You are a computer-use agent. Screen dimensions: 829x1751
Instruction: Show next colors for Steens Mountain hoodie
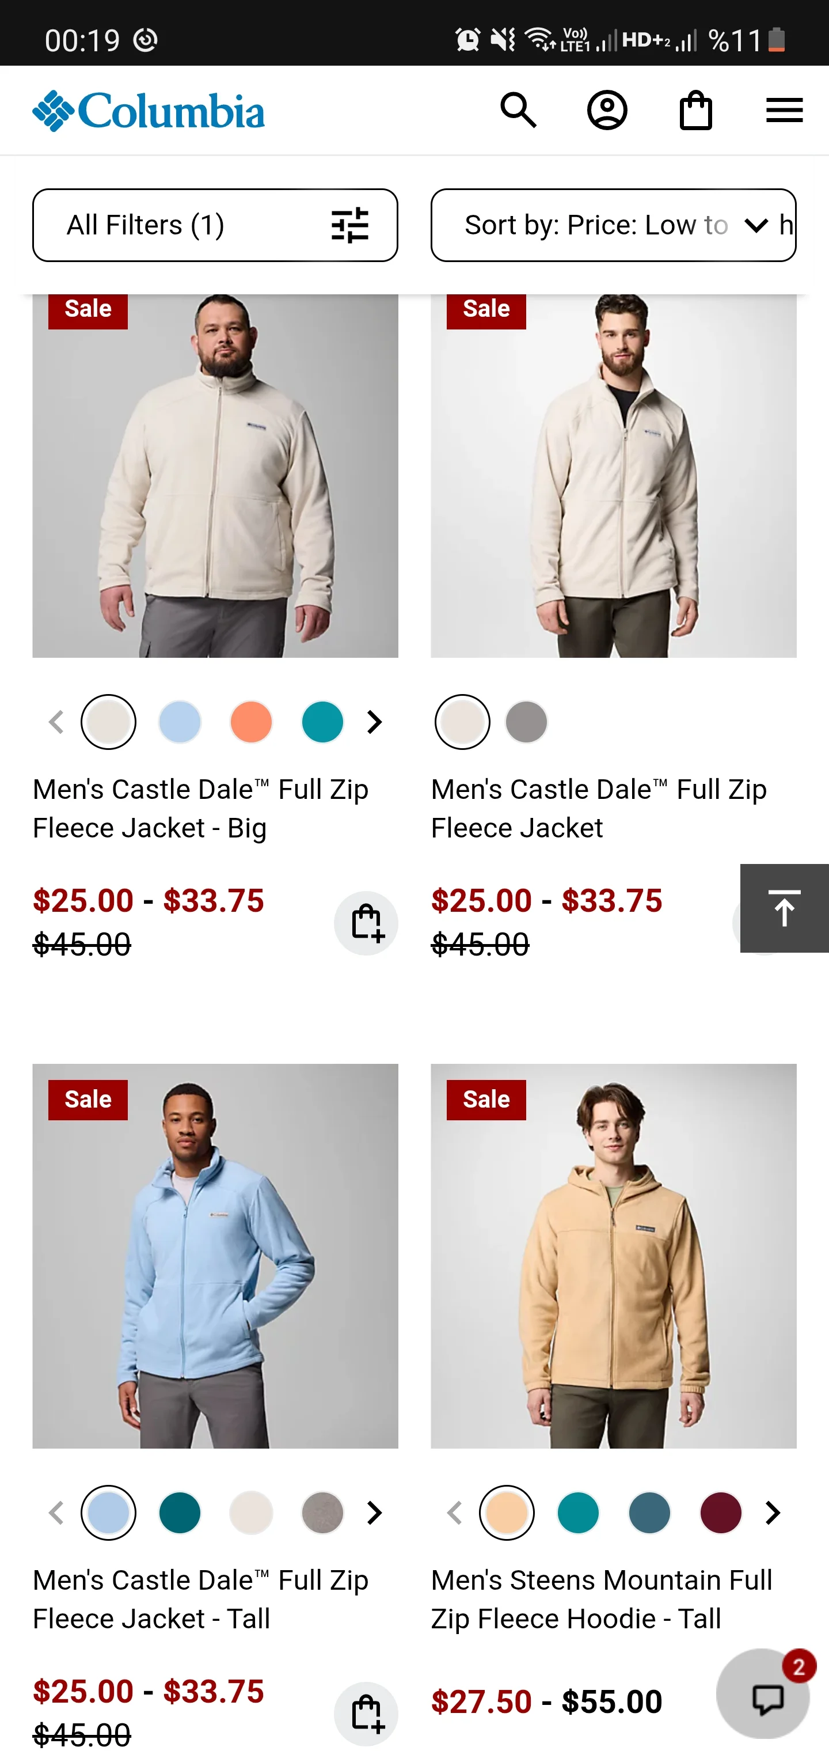tap(773, 1513)
